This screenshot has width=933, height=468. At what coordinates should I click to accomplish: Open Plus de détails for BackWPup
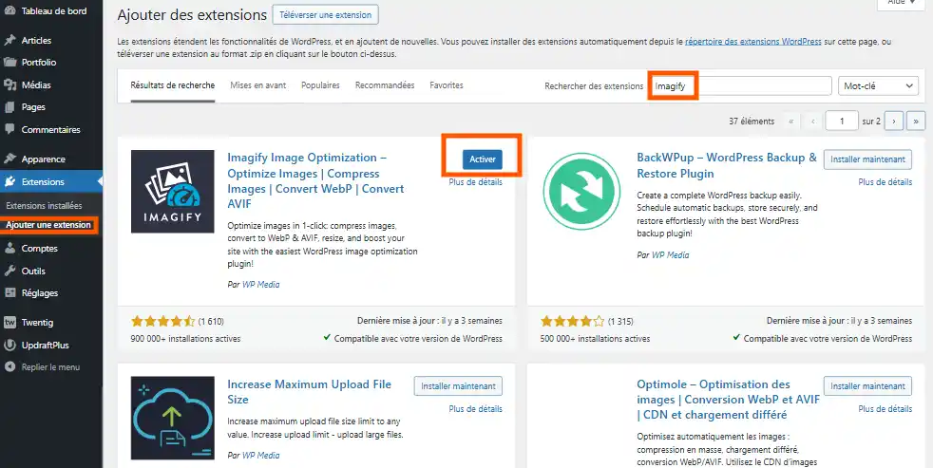(885, 182)
